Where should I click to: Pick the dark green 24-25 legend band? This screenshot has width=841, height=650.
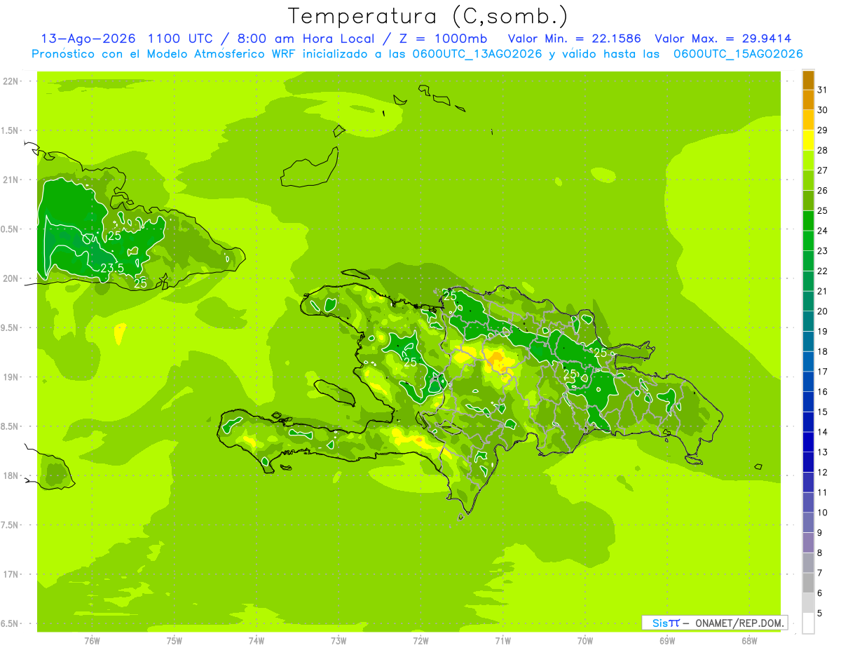point(808,221)
